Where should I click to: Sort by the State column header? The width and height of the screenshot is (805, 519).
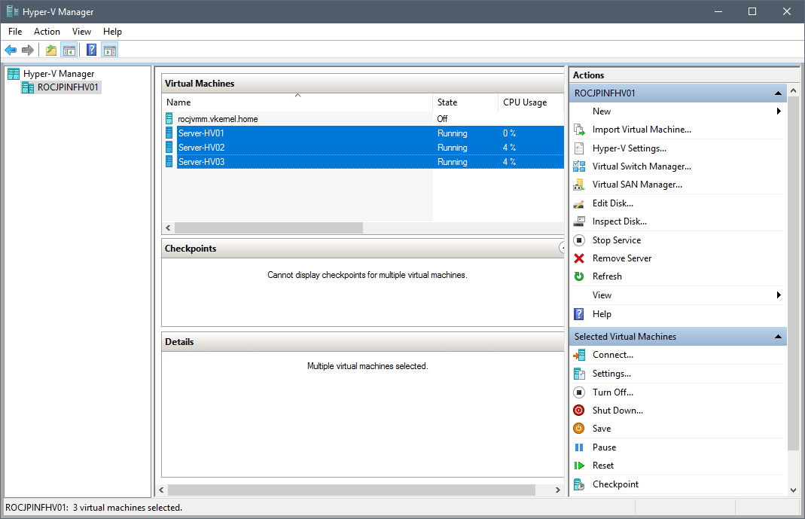pyautogui.click(x=465, y=102)
